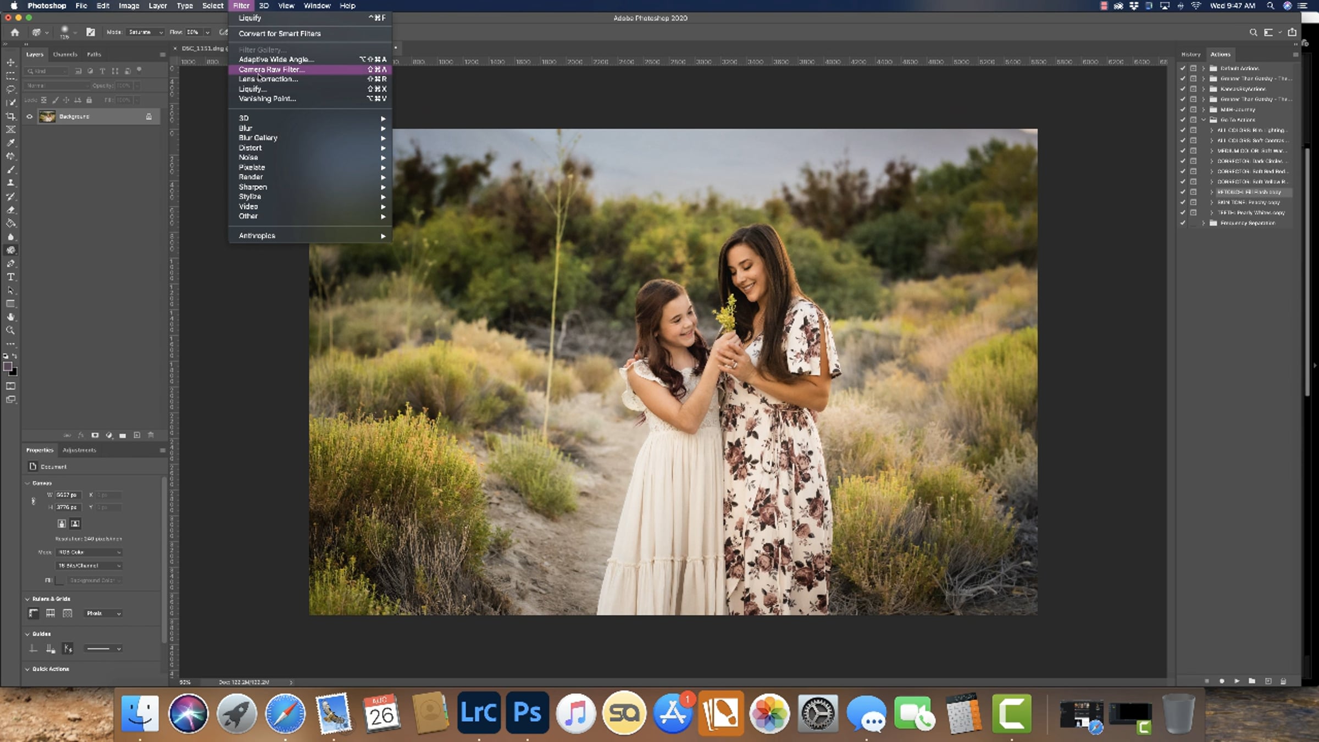The image size is (1319, 742).
Task: Select the Clone Stamp tool
Action: click(x=10, y=183)
